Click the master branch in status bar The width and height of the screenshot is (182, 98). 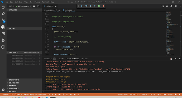[5, 95]
